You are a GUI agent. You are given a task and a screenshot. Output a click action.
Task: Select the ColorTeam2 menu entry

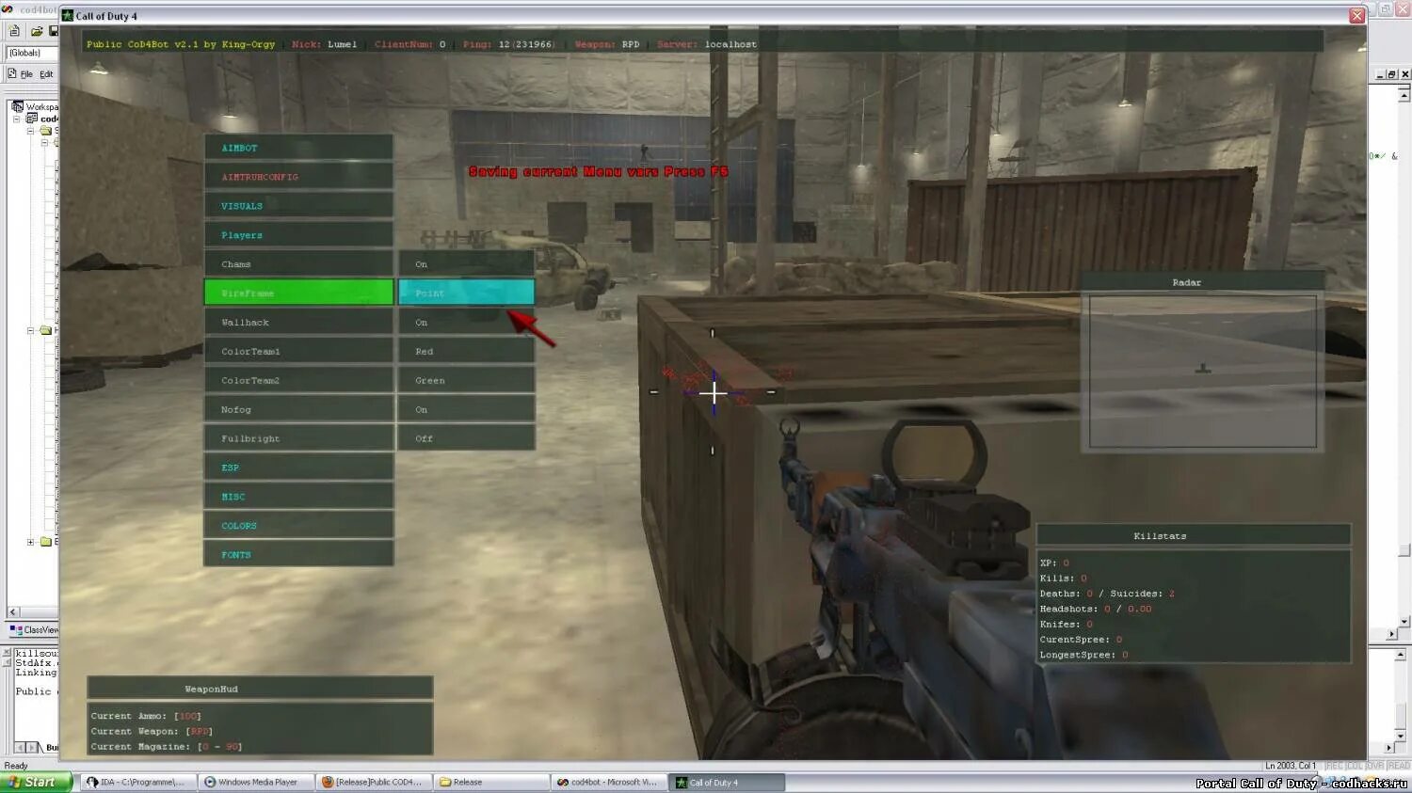298,381
